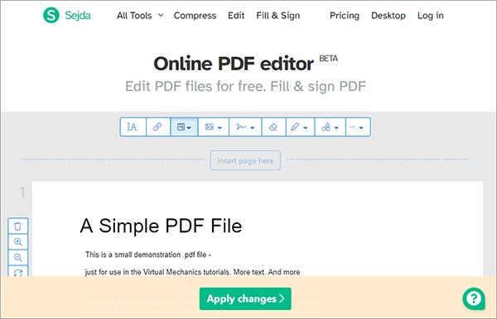Screen dimensions: 497x319
Task: Go to Fill & Sign
Action: pos(278,16)
